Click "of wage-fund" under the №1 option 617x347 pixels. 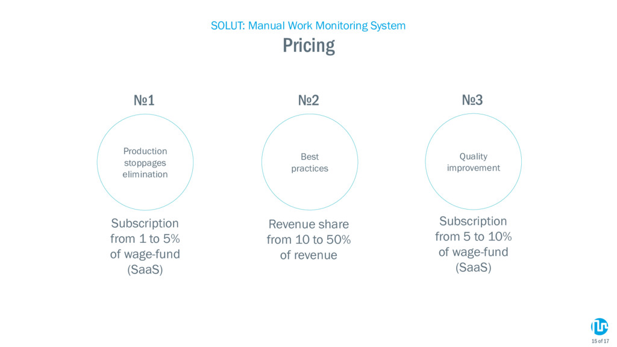145,254
